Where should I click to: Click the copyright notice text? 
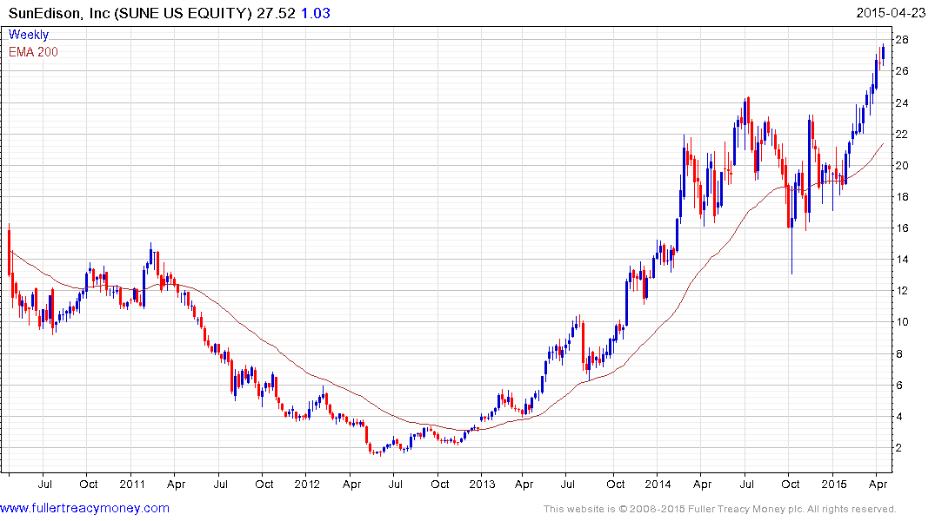[720, 509]
